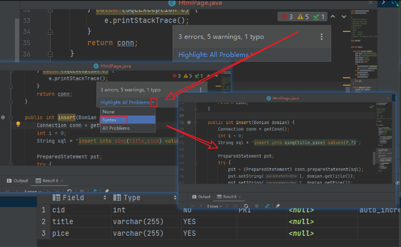Click 'Highlight: All Problems' link in top popup

click(x=214, y=55)
